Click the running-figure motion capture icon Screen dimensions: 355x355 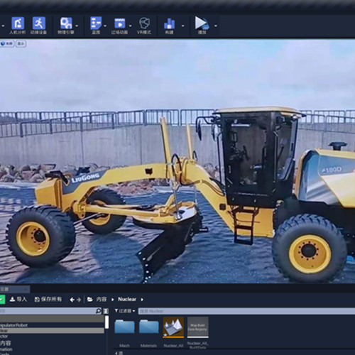pyautogui.click(x=39, y=23)
